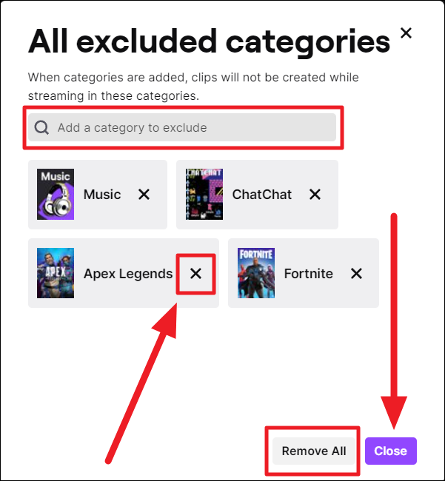Click the Fortnite category name text
Screen dimensions: 445x481
tap(309, 274)
